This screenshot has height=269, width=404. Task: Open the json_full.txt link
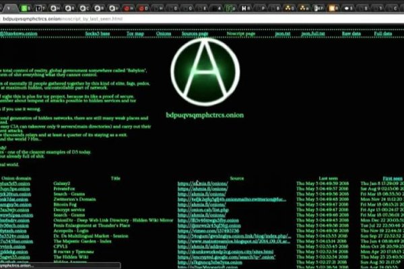click(x=313, y=34)
